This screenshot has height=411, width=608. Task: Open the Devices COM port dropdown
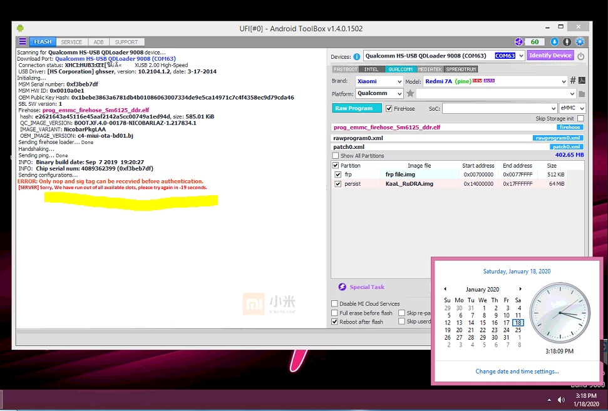pyautogui.click(x=521, y=56)
